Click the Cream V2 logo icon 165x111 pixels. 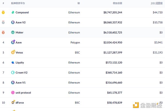pyautogui.click(x=13, y=73)
